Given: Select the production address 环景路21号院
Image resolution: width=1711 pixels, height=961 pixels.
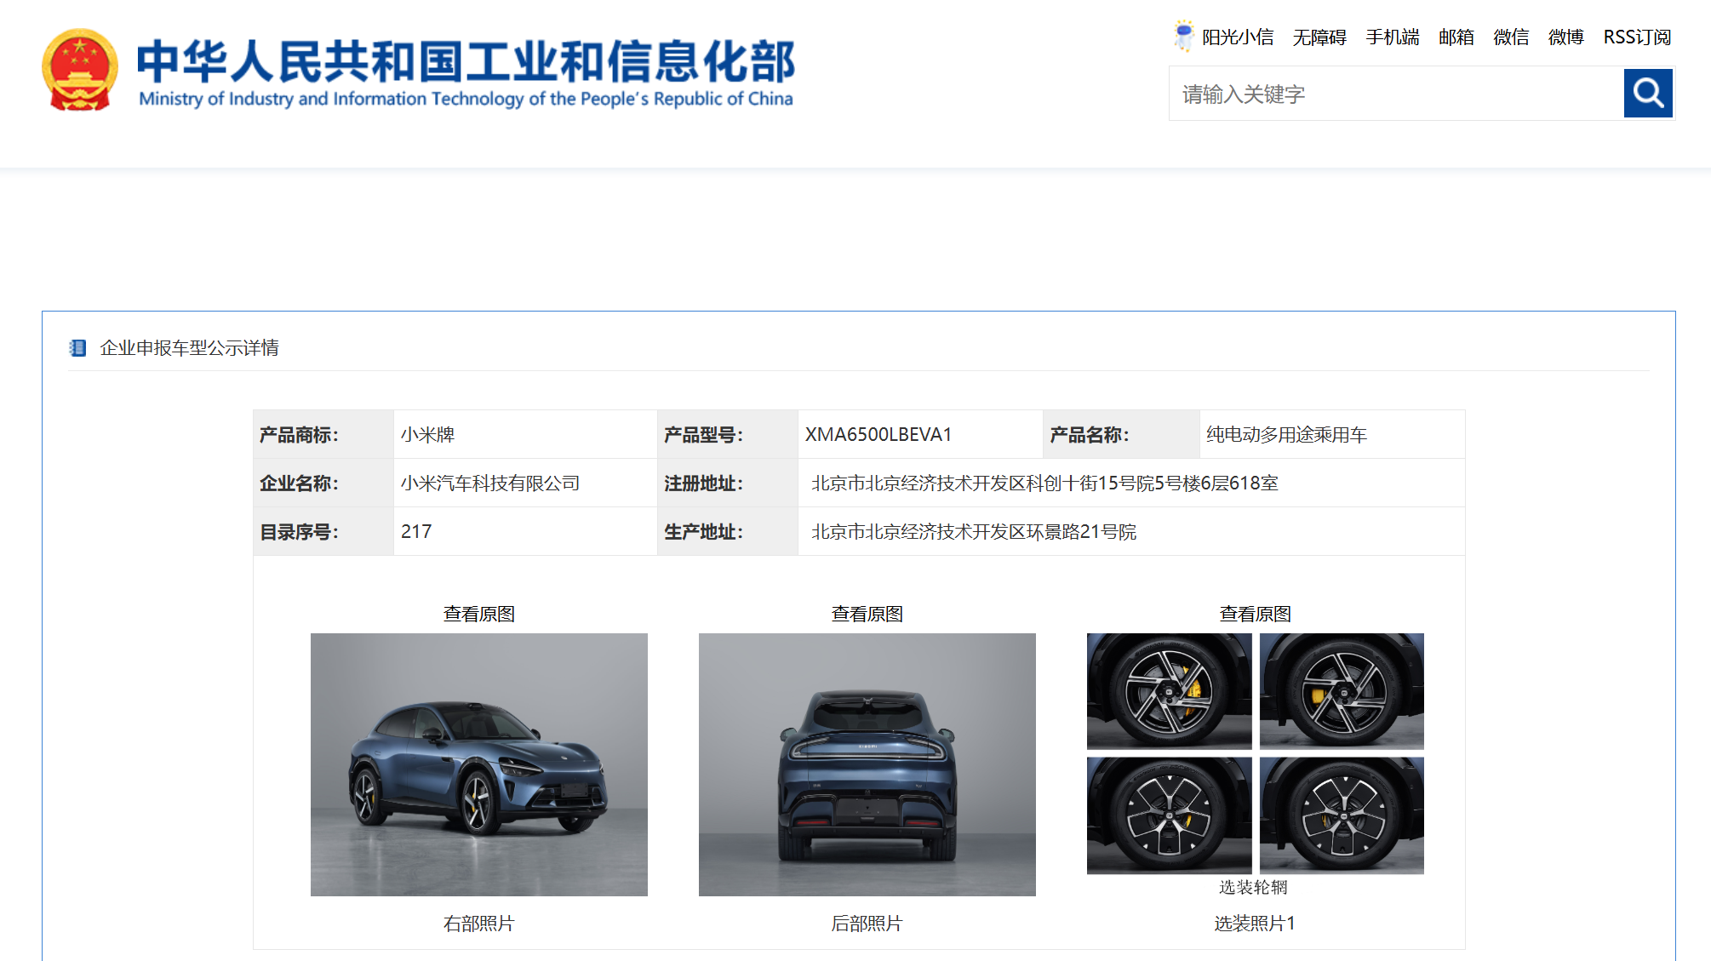Looking at the screenshot, I should coord(974,532).
